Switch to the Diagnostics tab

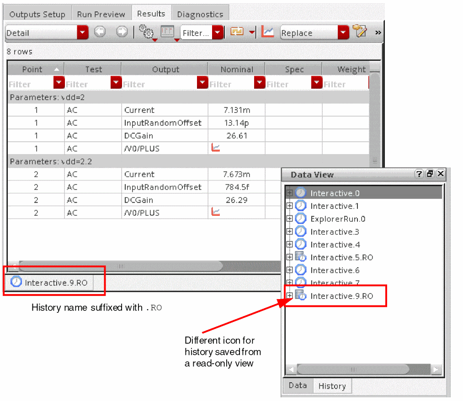pyautogui.click(x=200, y=14)
